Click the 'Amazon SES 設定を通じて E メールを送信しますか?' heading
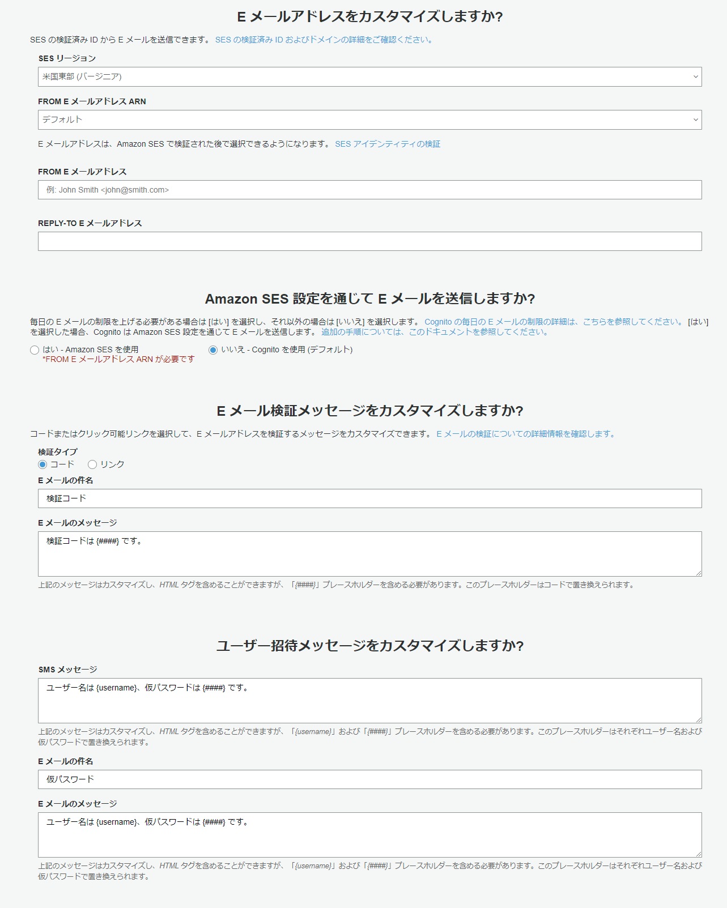Viewport: 727px width, 908px height. (370, 299)
